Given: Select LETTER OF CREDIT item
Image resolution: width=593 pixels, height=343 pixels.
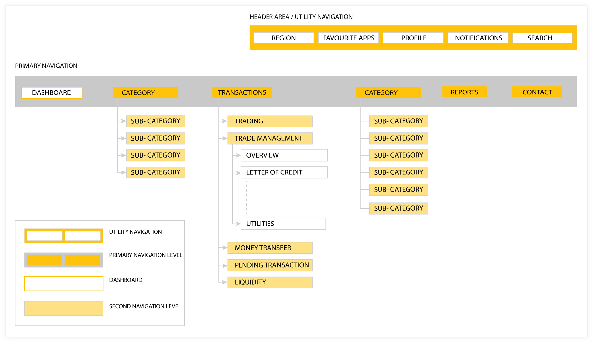Looking at the screenshot, I should (x=284, y=172).
